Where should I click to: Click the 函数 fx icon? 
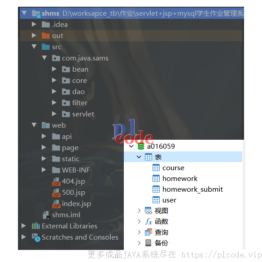click(x=148, y=222)
